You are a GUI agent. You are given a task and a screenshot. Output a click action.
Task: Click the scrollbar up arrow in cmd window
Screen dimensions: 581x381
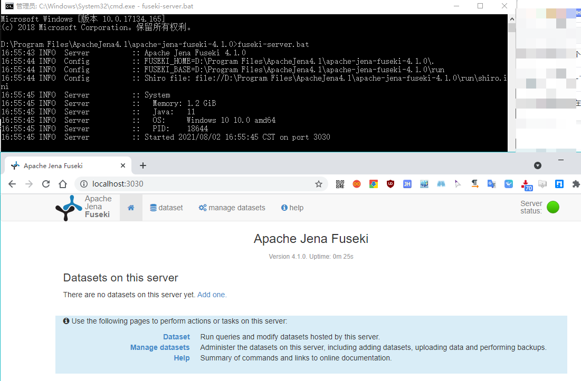coord(511,18)
